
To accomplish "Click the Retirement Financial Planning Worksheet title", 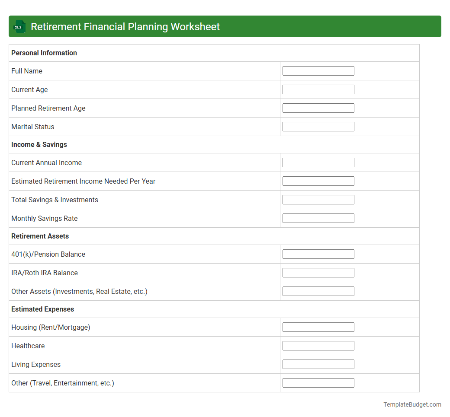I will click(x=125, y=26).
